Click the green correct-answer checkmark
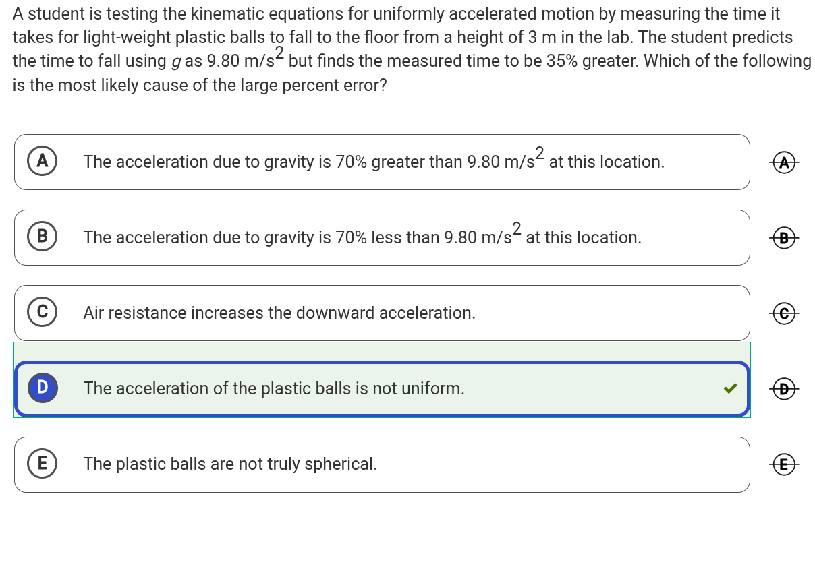The height and width of the screenshot is (581, 815). point(730,388)
